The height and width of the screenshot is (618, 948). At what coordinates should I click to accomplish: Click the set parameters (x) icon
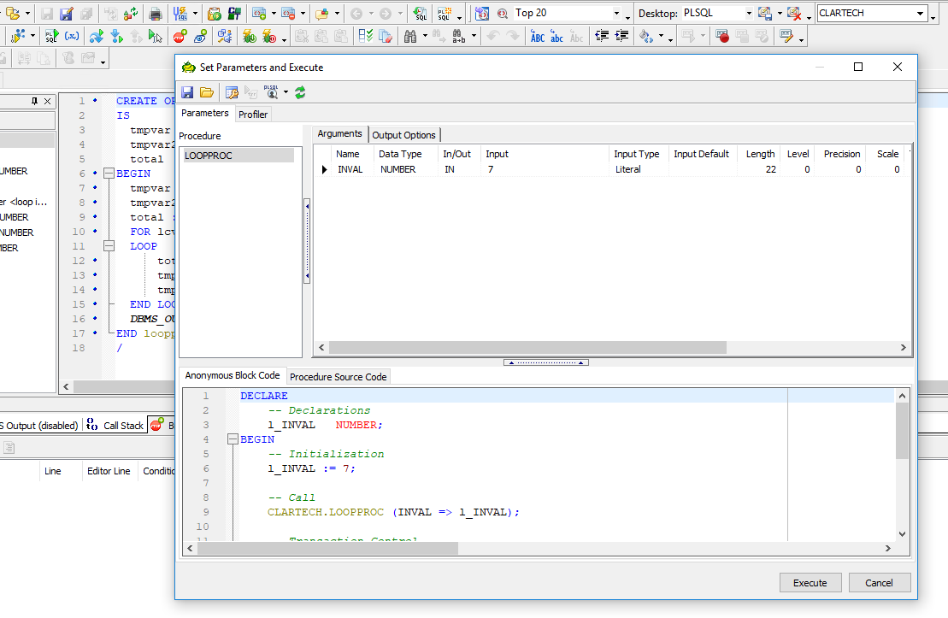(x=72, y=37)
